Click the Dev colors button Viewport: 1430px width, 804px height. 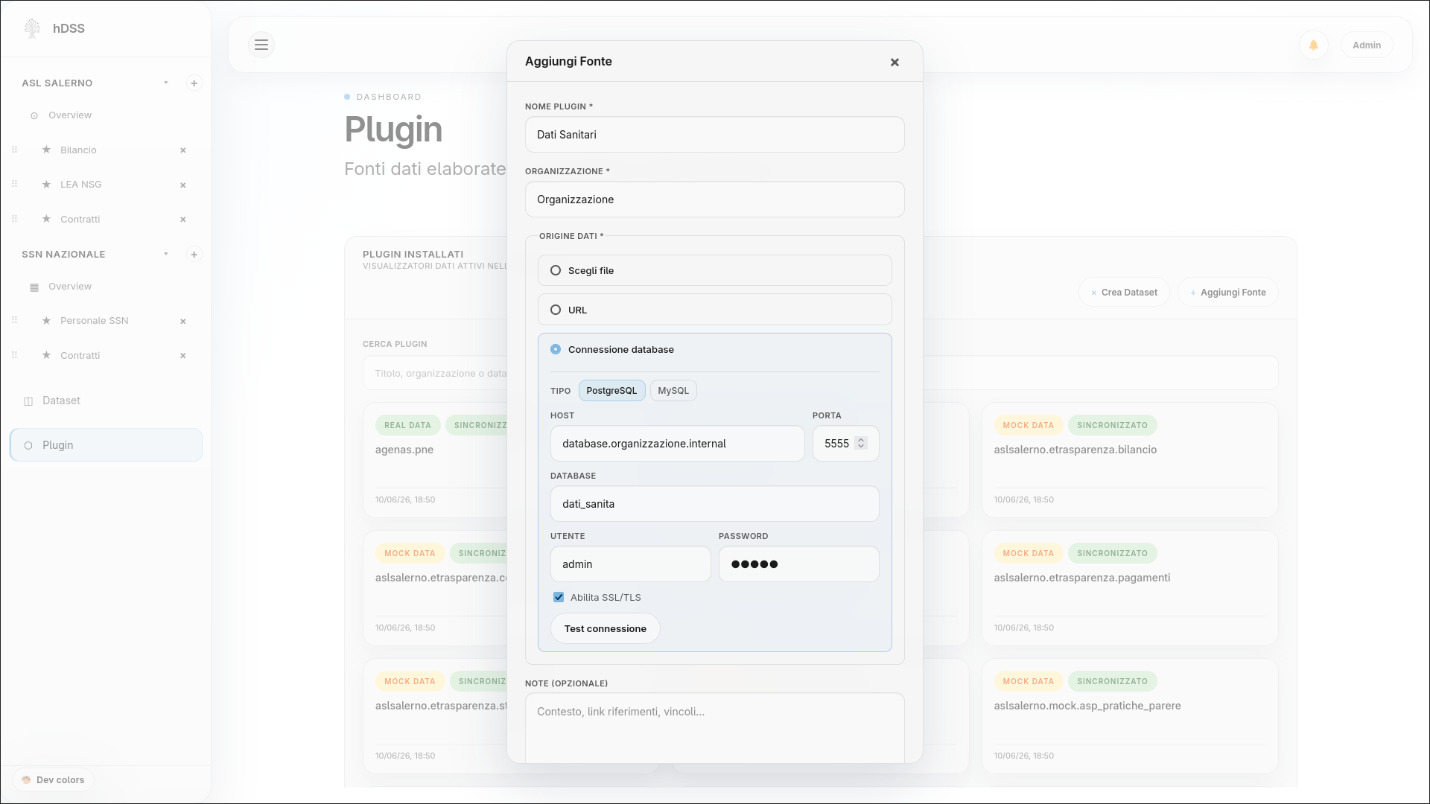click(x=53, y=780)
